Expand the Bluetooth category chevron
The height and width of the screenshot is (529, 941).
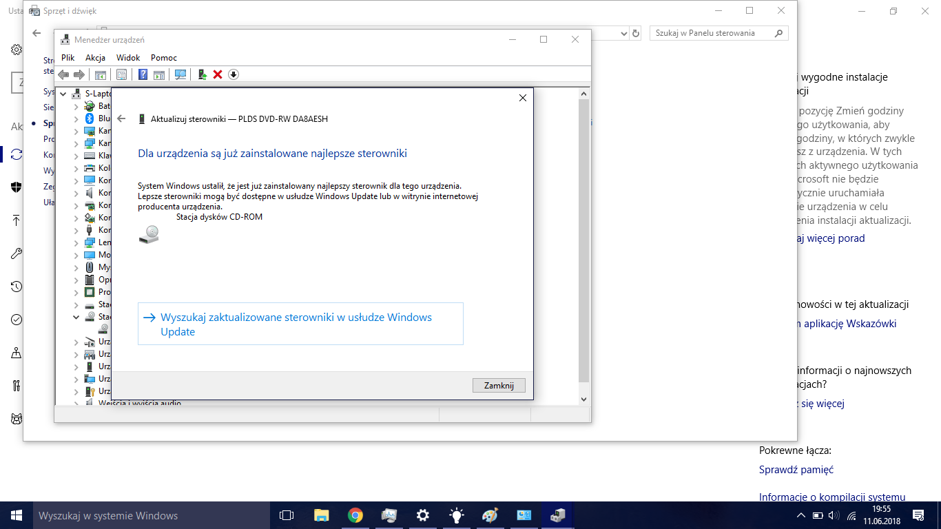pos(76,118)
